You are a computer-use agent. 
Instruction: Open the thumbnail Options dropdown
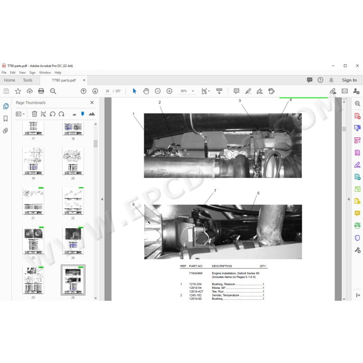coord(20,114)
